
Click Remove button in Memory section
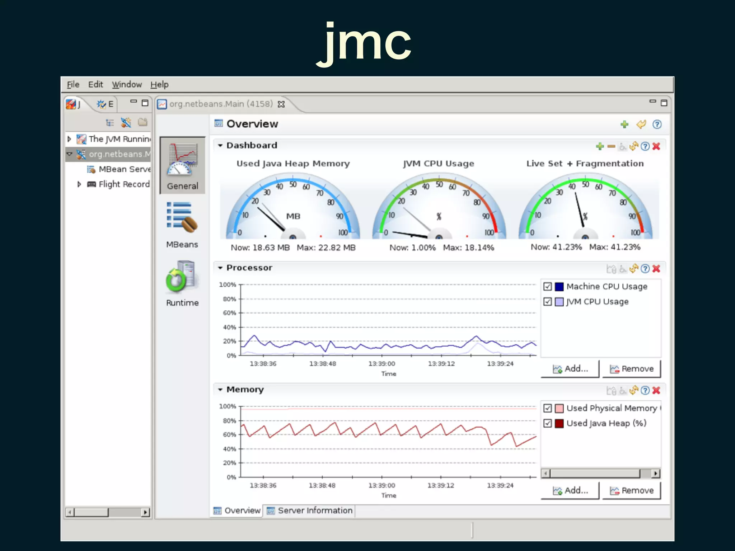point(631,490)
